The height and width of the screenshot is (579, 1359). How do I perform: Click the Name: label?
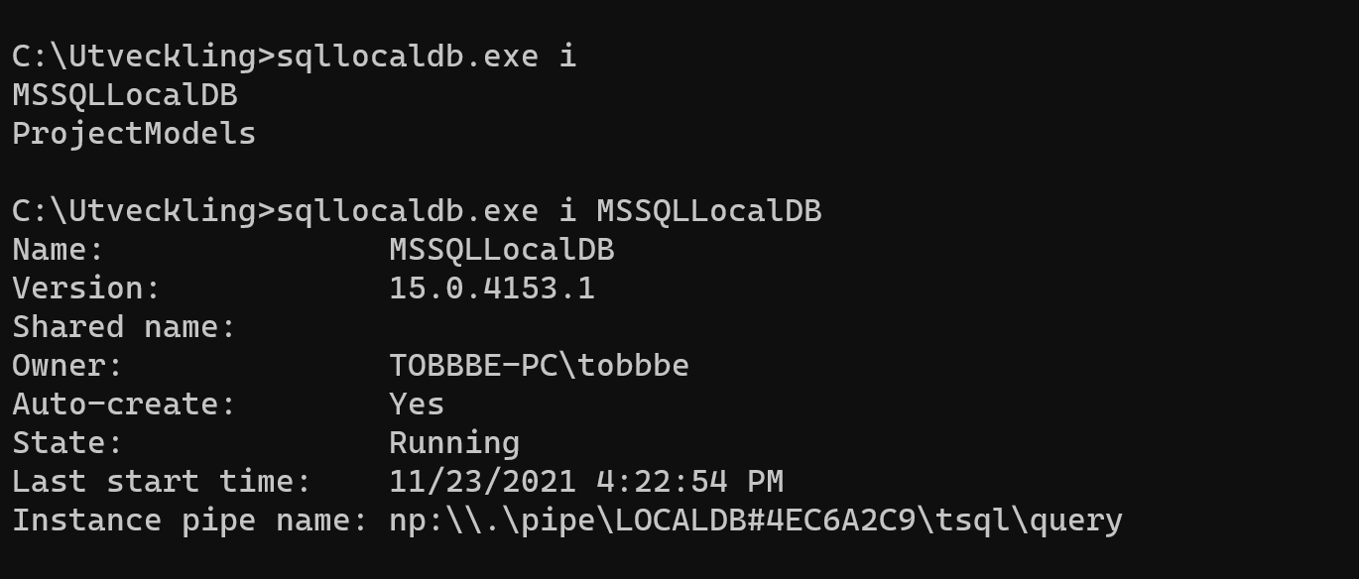coord(59,250)
